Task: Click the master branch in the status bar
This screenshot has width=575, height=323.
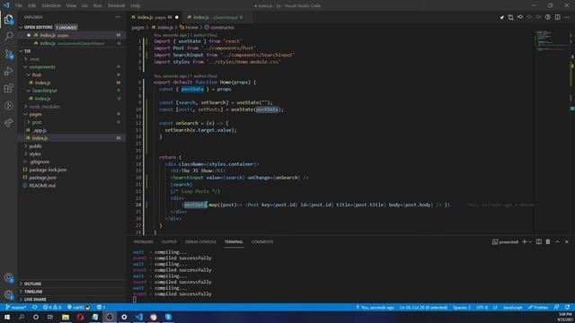Action: click(x=16, y=307)
